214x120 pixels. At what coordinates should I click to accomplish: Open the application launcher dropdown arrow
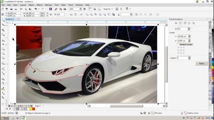pyautogui.click(x=130, y=9)
